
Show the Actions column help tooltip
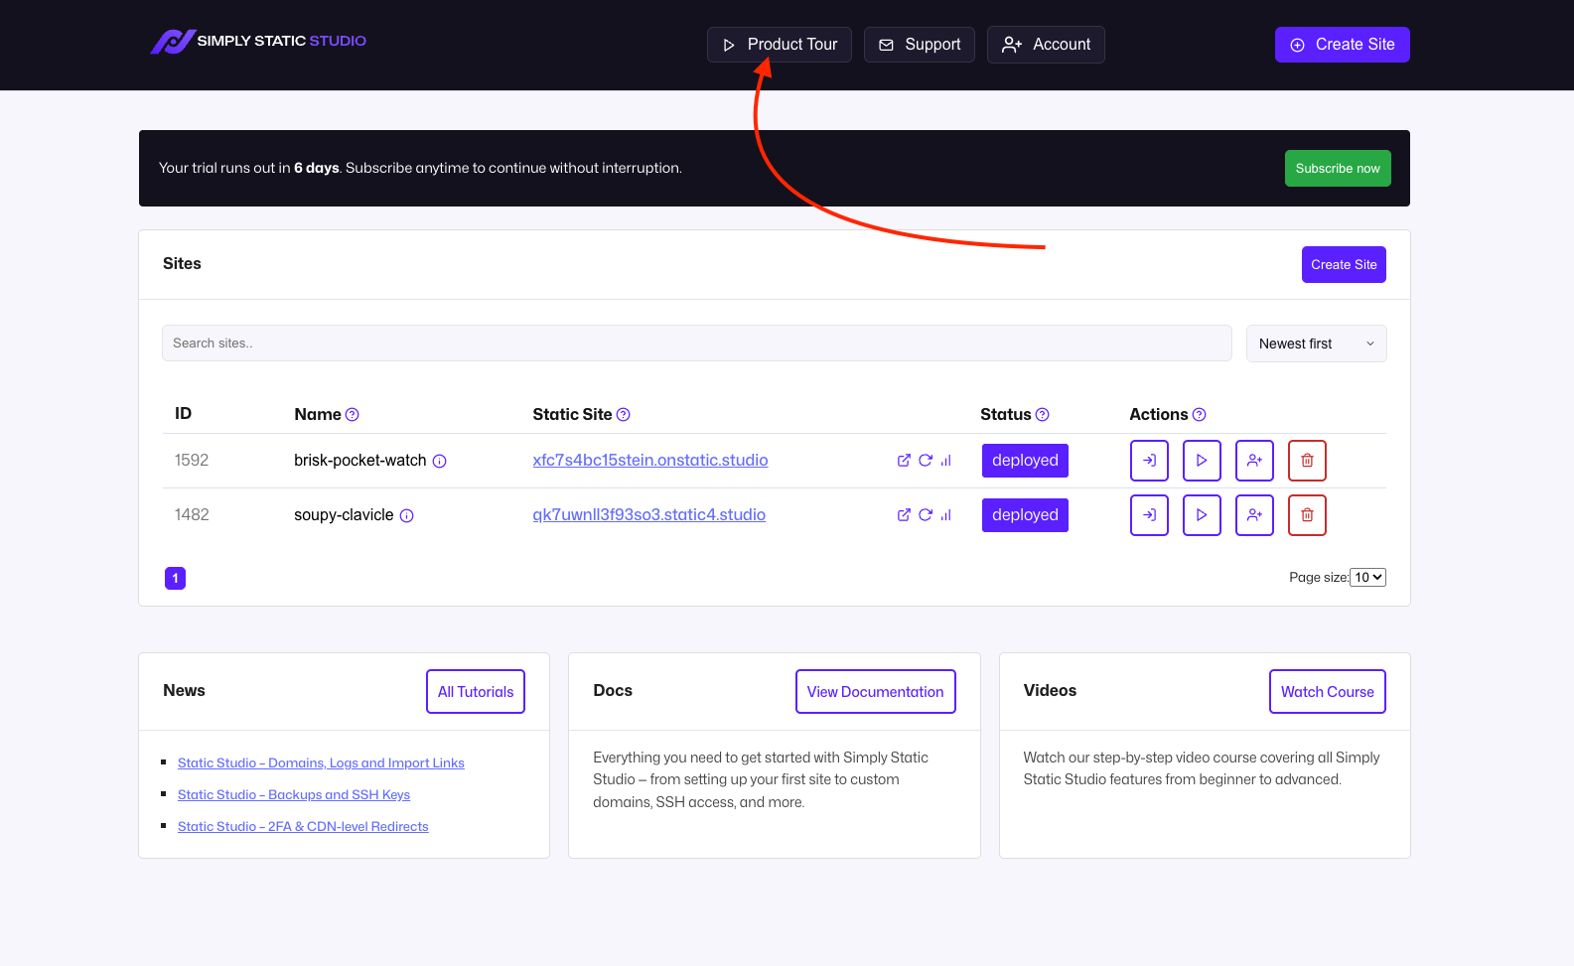coord(1199,415)
